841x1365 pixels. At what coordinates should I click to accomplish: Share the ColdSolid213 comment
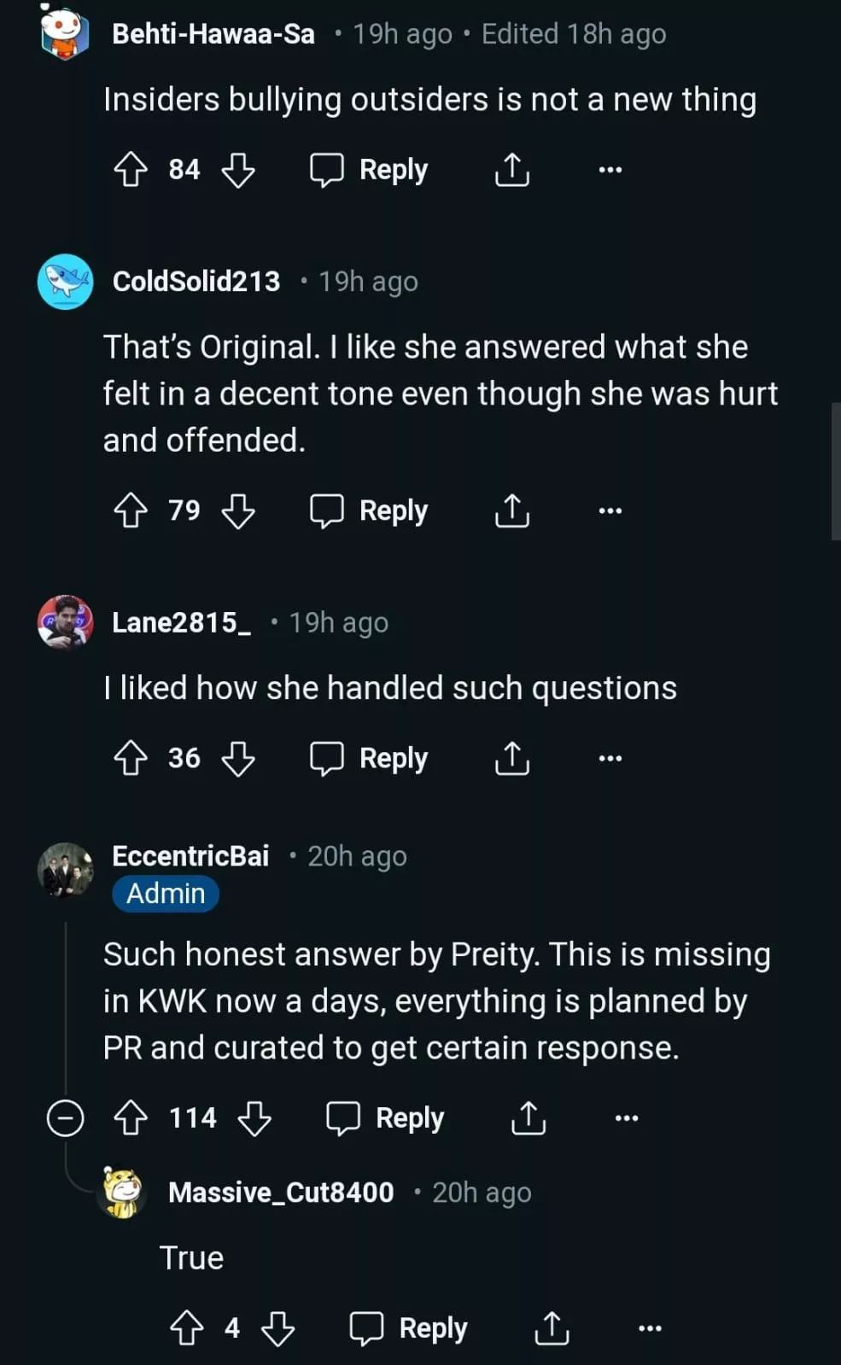coord(512,510)
